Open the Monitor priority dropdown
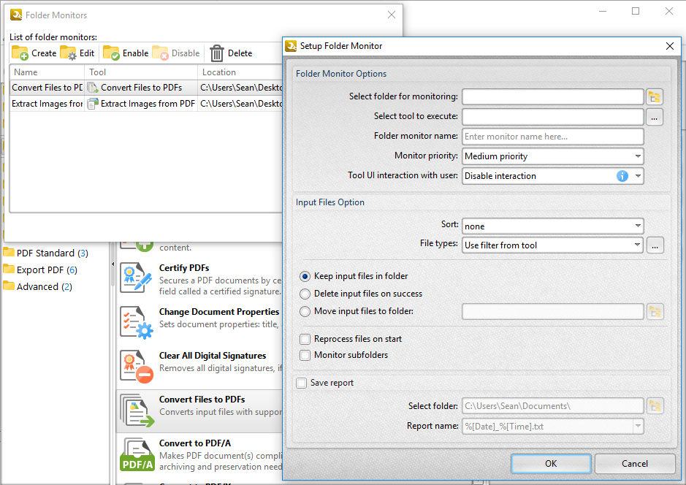 (x=552, y=156)
